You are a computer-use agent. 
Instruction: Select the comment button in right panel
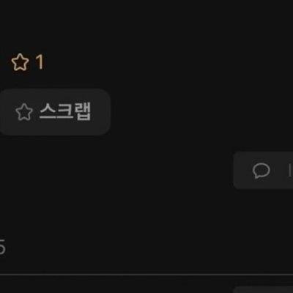[x=263, y=171]
